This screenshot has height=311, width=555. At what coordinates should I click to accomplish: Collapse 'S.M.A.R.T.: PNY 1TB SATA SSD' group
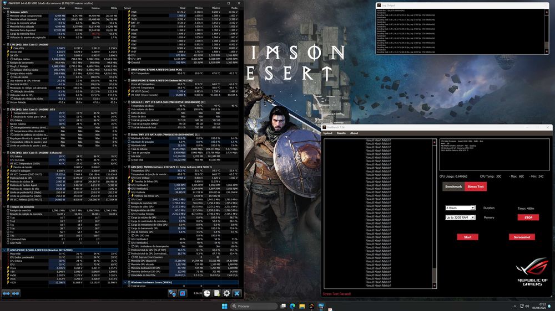tap(125, 102)
